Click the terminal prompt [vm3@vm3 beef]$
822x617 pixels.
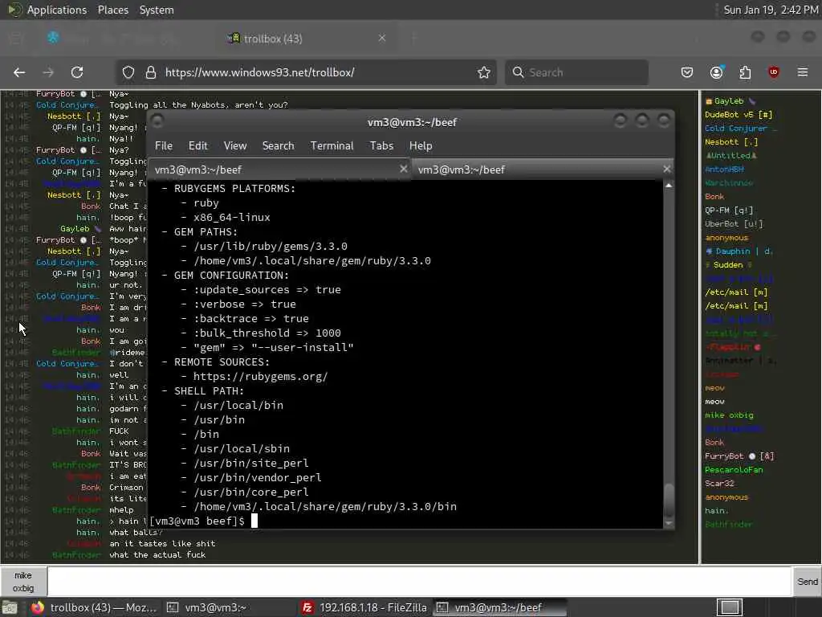click(x=197, y=521)
